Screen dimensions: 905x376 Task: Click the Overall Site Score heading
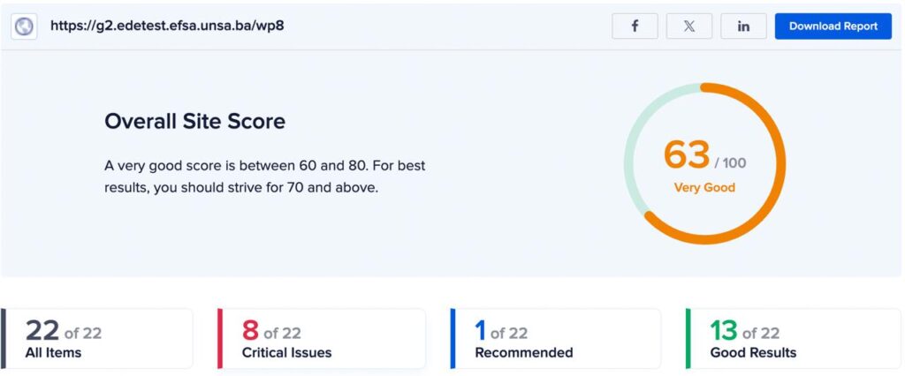tap(194, 121)
